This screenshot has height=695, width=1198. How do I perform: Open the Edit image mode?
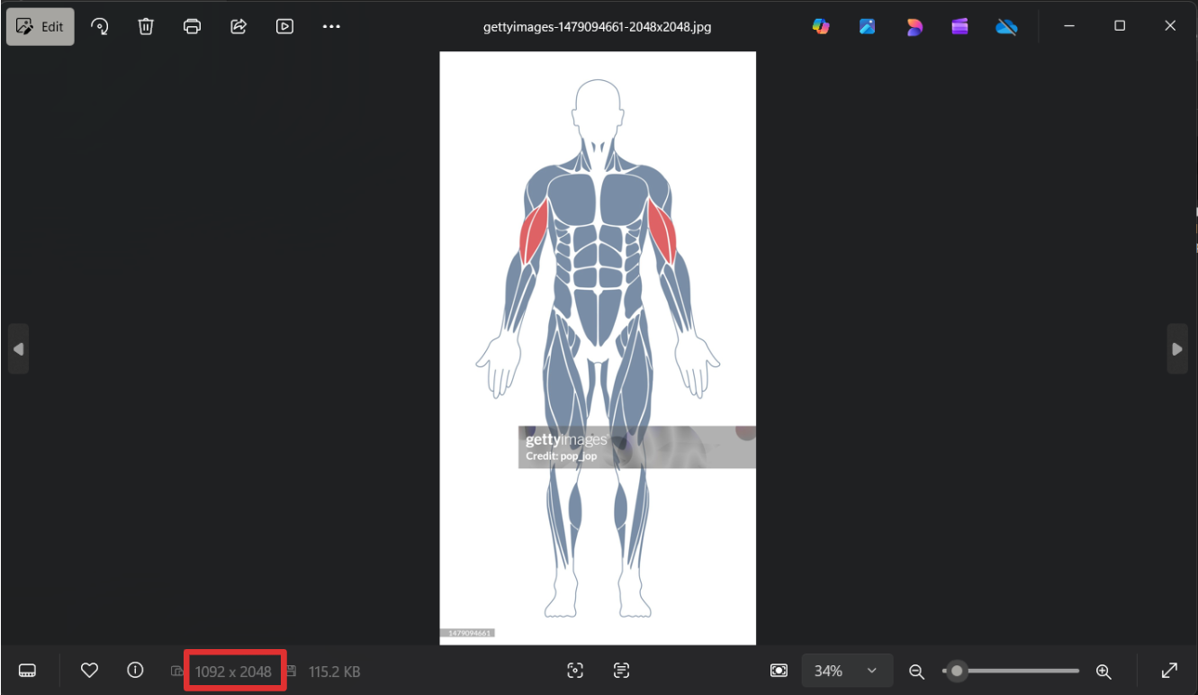coord(41,26)
